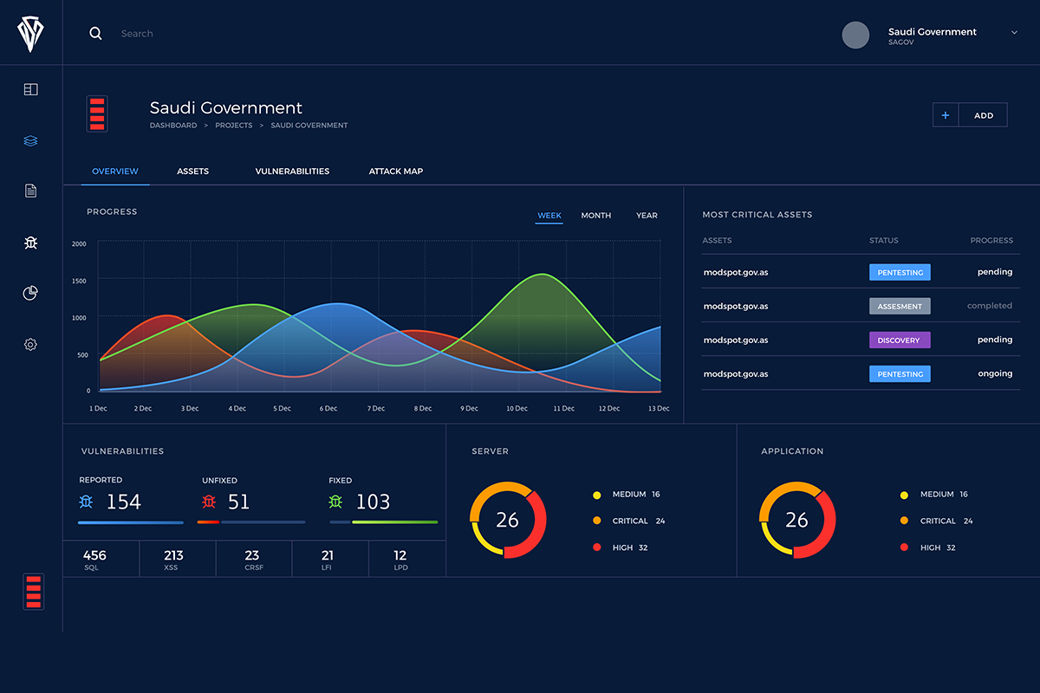Click the green bug icon under Fixed
Viewport: 1040px width, 693px height.
click(336, 501)
